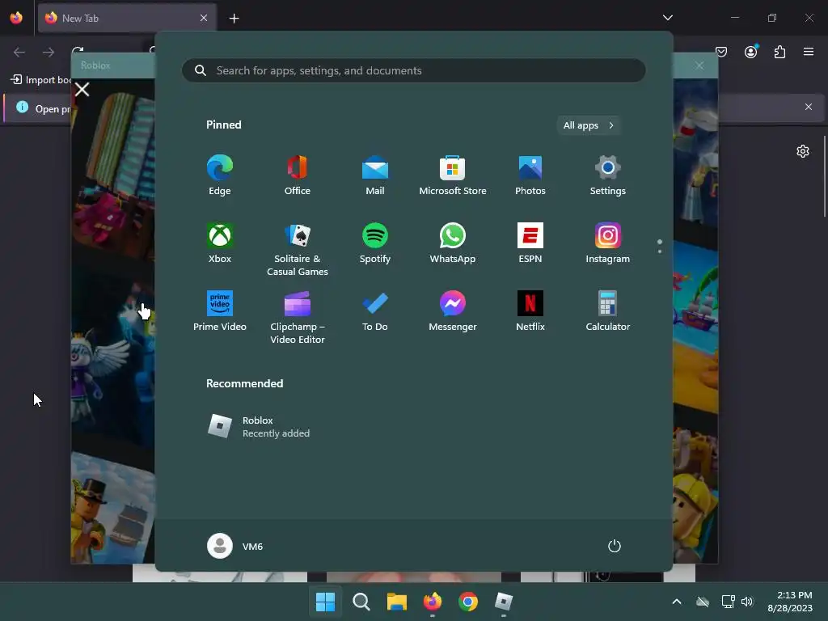Launch the ESPN app

tap(530, 243)
